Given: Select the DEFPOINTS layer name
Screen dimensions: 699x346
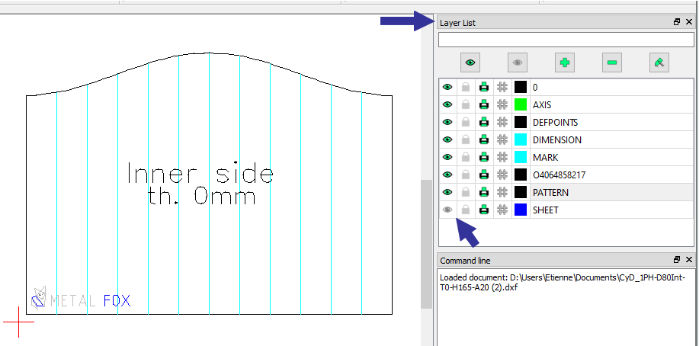Looking at the screenshot, I should [556, 122].
